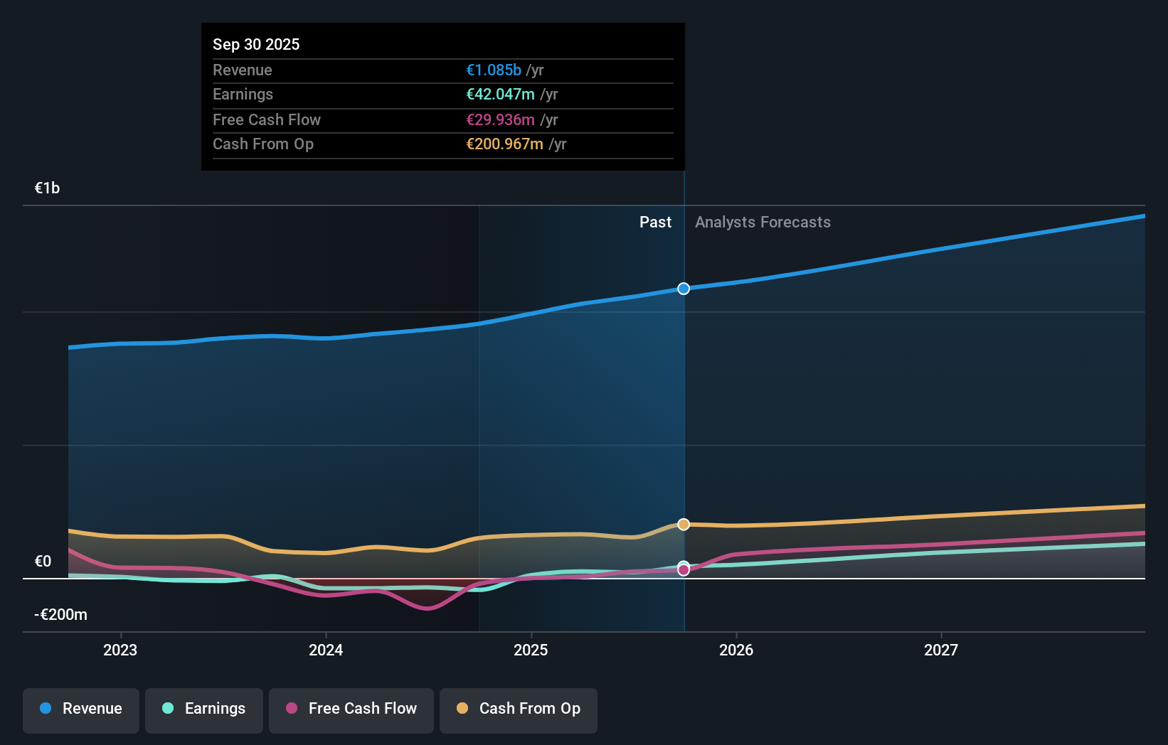Click the Past section label
1168x745 pixels.
(655, 222)
